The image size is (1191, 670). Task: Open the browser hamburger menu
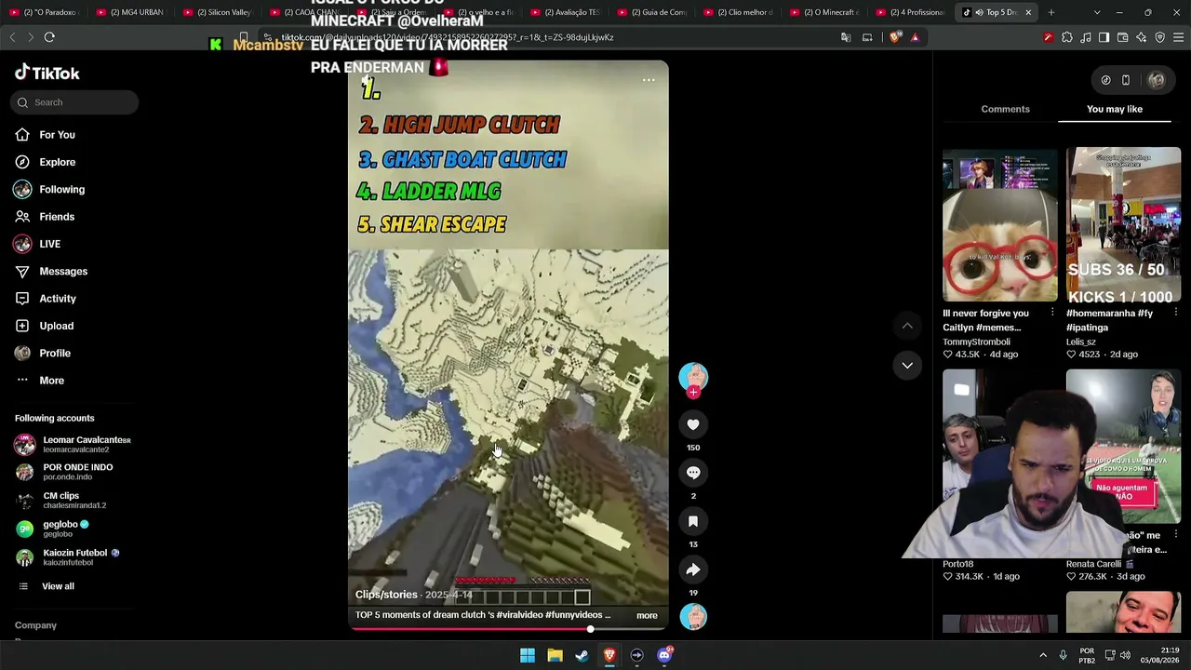coord(1178,37)
